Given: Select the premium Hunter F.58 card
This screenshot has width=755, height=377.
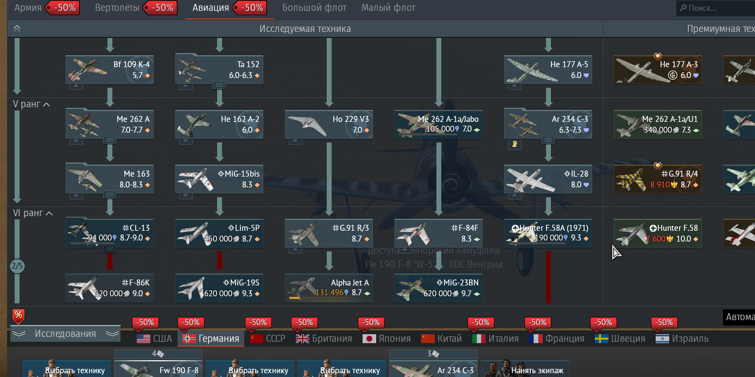Looking at the screenshot, I should [658, 232].
